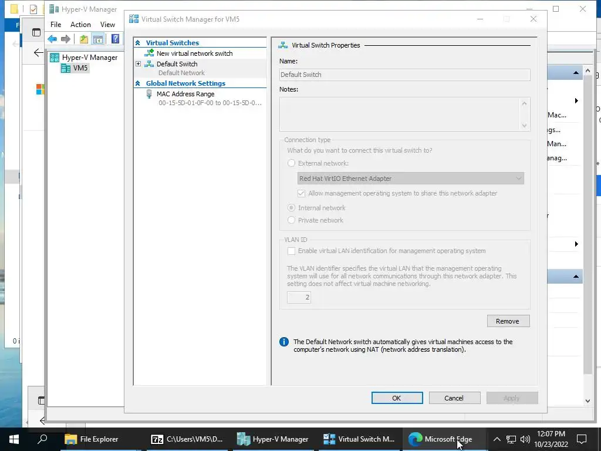The height and width of the screenshot is (451, 601).
Task: Click the forward arrow in Hyper-V Manager toolbar
Action: (x=66, y=39)
